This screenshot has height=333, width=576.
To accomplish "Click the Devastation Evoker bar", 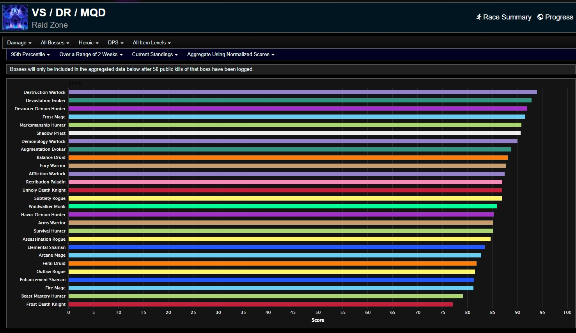I will pos(300,100).
